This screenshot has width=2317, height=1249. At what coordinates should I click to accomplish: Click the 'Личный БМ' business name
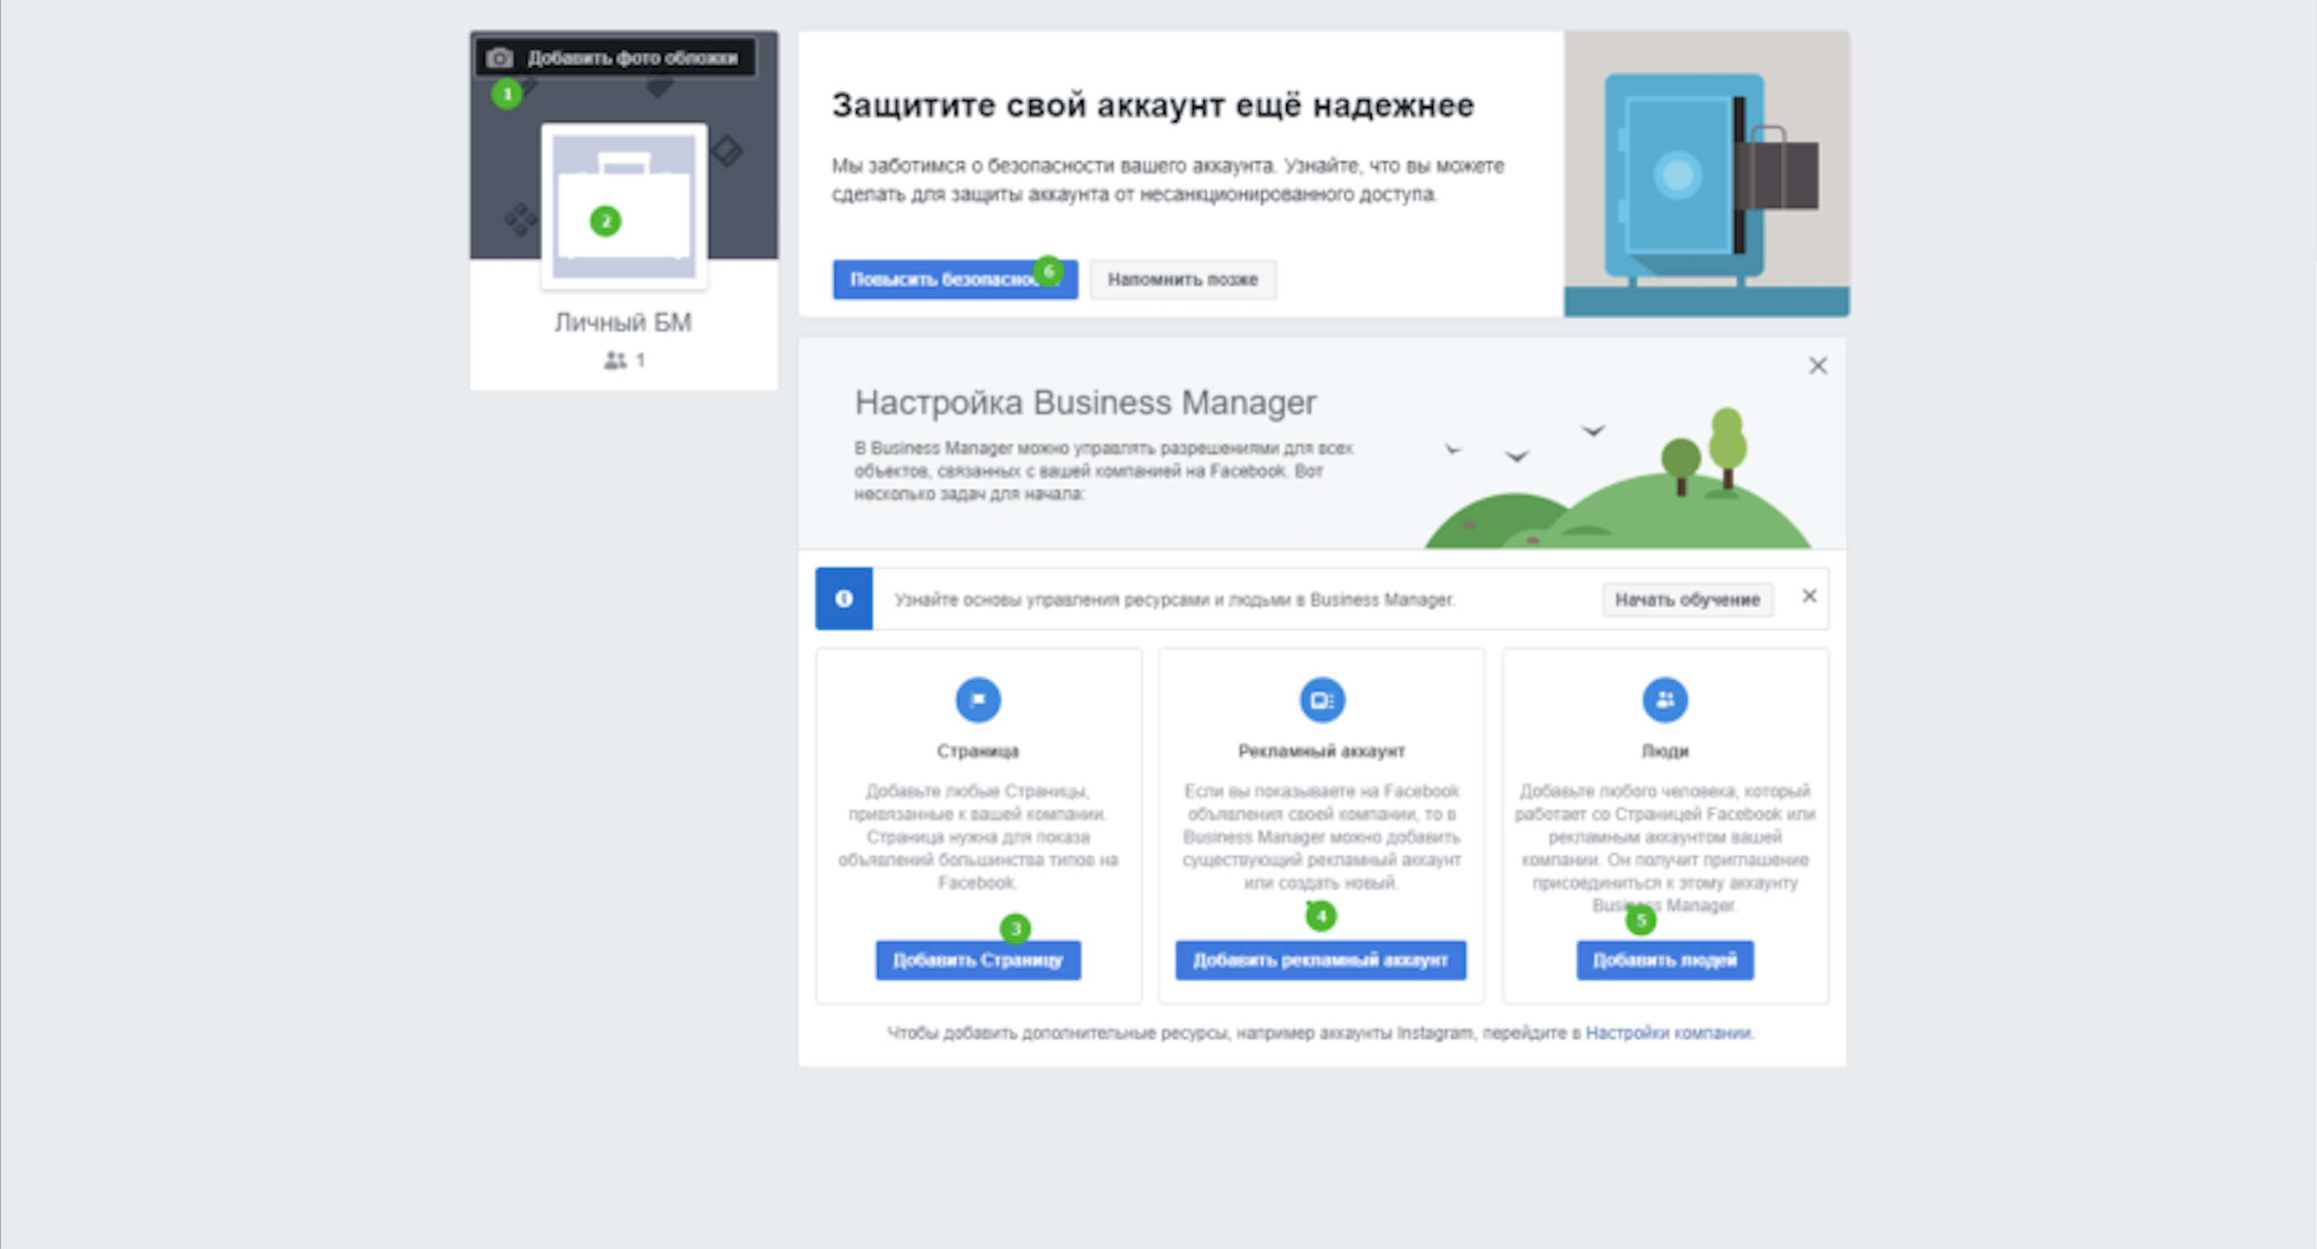[623, 322]
